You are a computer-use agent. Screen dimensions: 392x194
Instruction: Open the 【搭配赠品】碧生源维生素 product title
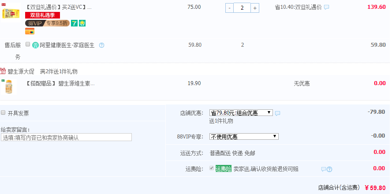click(x=60, y=83)
